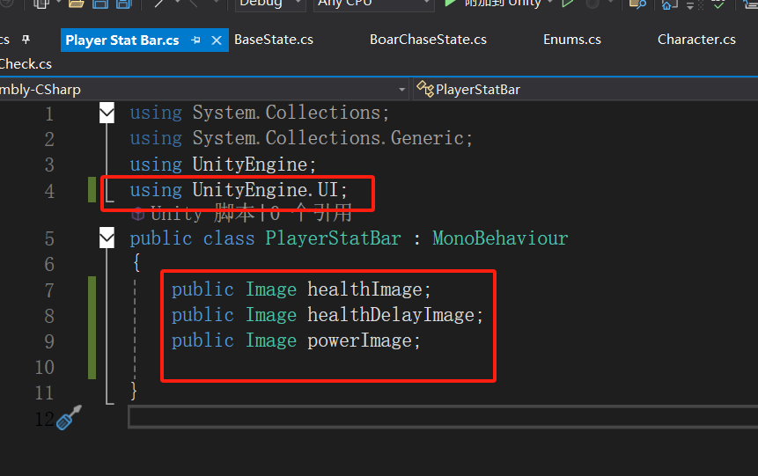Click line number 10 in the margin
This screenshot has width=758, height=476.
[44, 367]
